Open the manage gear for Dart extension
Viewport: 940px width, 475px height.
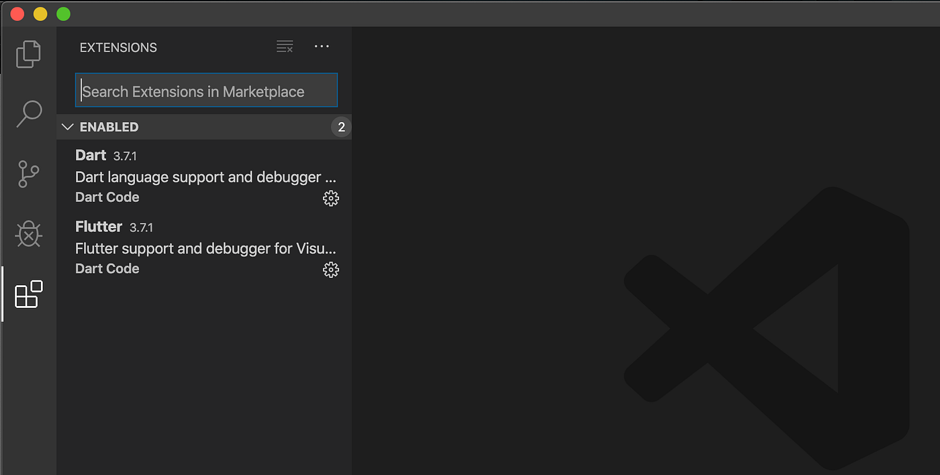point(331,198)
